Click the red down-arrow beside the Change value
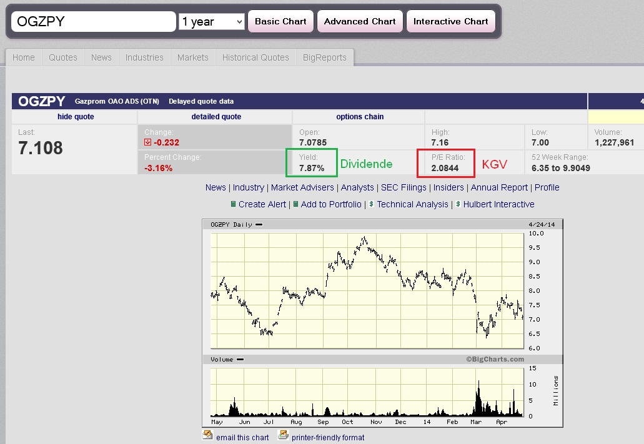 click(148, 142)
